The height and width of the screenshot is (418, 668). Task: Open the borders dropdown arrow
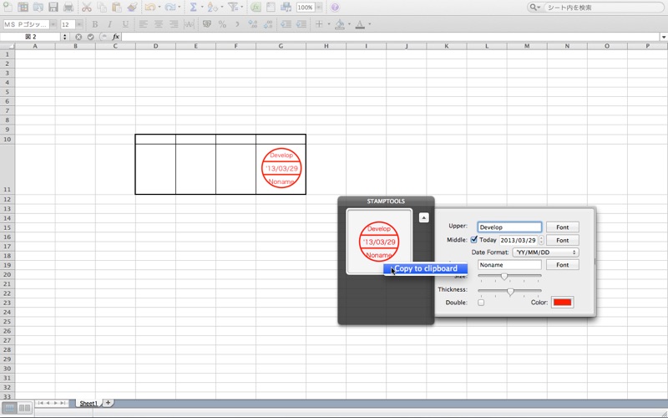pyautogui.click(x=329, y=24)
